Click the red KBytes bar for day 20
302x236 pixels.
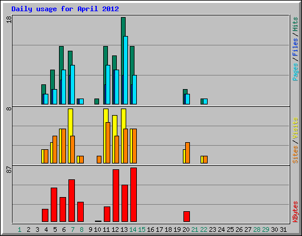point(186,217)
